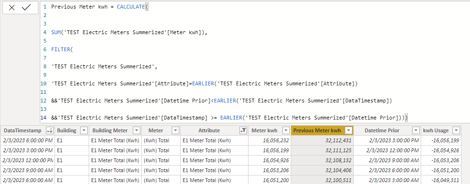Cancel the formula with the X icon
Image resolution: width=470 pixels, height=184 pixels.
click(12, 8)
